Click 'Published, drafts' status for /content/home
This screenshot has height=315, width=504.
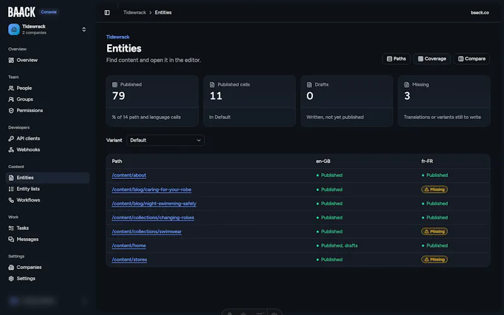point(337,246)
